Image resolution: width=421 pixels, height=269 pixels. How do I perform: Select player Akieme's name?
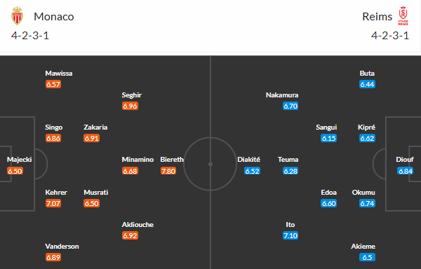click(363, 246)
